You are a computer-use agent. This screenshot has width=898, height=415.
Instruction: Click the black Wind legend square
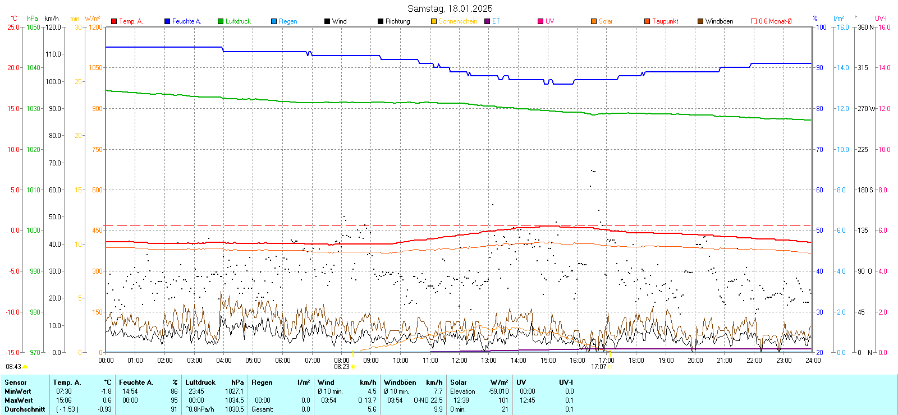327,21
